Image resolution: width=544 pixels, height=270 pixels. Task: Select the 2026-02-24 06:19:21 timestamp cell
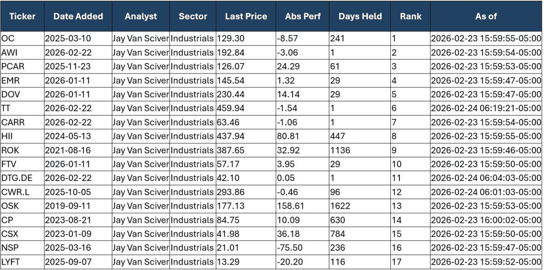(x=486, y=108)
